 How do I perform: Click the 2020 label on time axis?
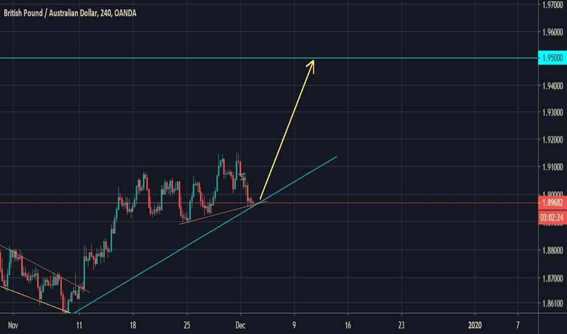pos(476,325)
